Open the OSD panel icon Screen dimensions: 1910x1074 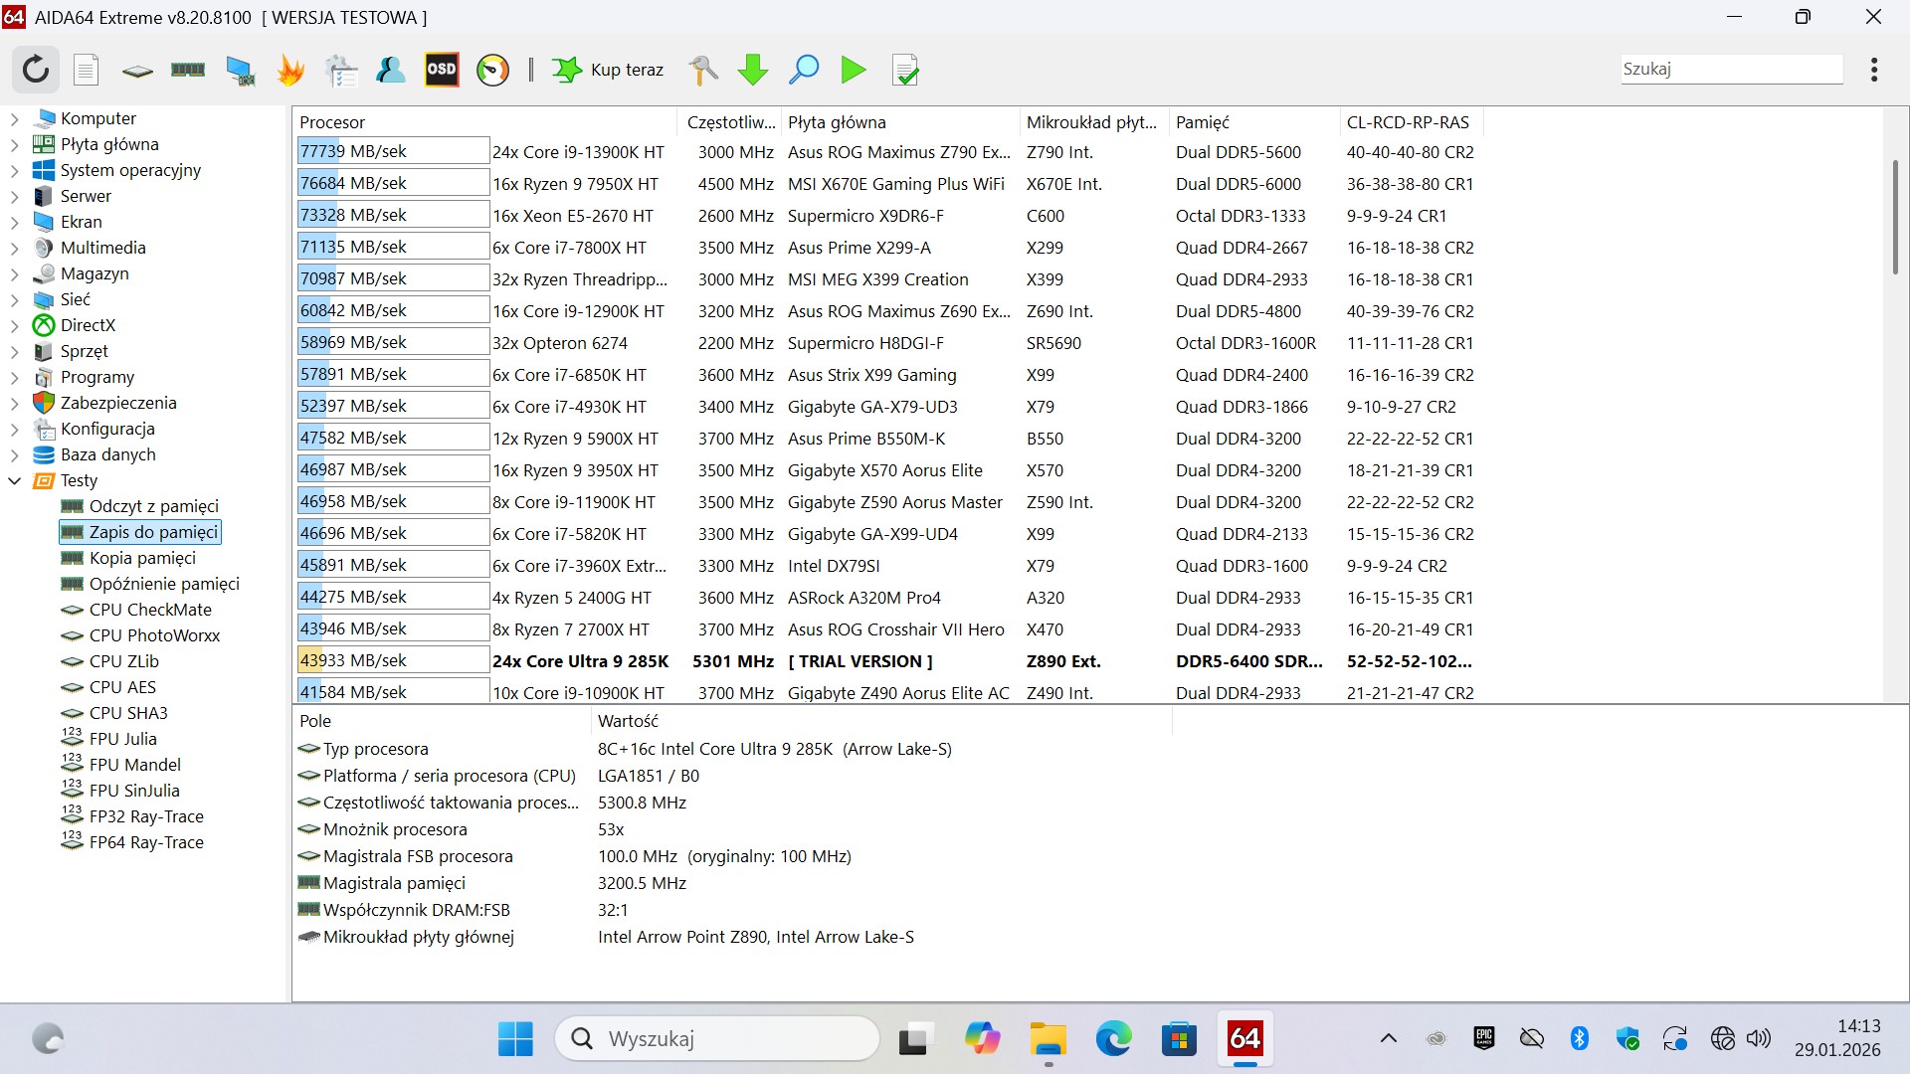point(442,70)
